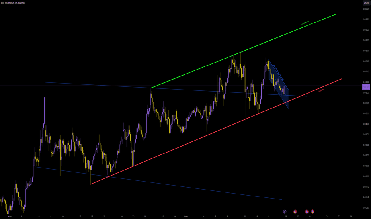Select the purple current price label on the axis
371x219 pixels.
click(x=366, y=87)
